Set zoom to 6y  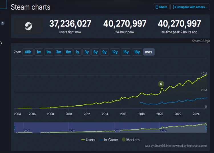[95, 52]
